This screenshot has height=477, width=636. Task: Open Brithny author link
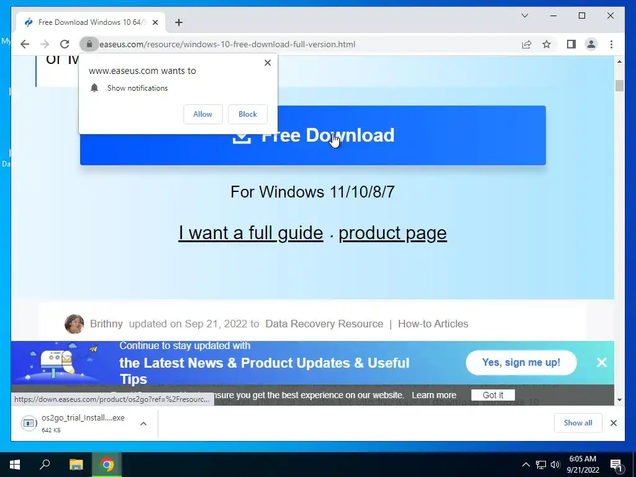(106, 324)
